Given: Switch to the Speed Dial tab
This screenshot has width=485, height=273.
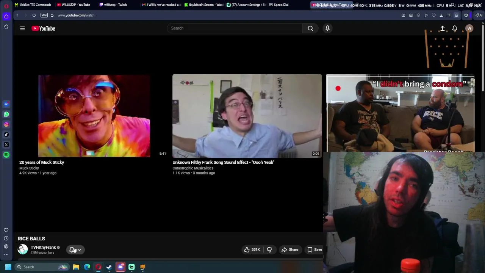Looking at the screenshot, I should click(281, 5).
